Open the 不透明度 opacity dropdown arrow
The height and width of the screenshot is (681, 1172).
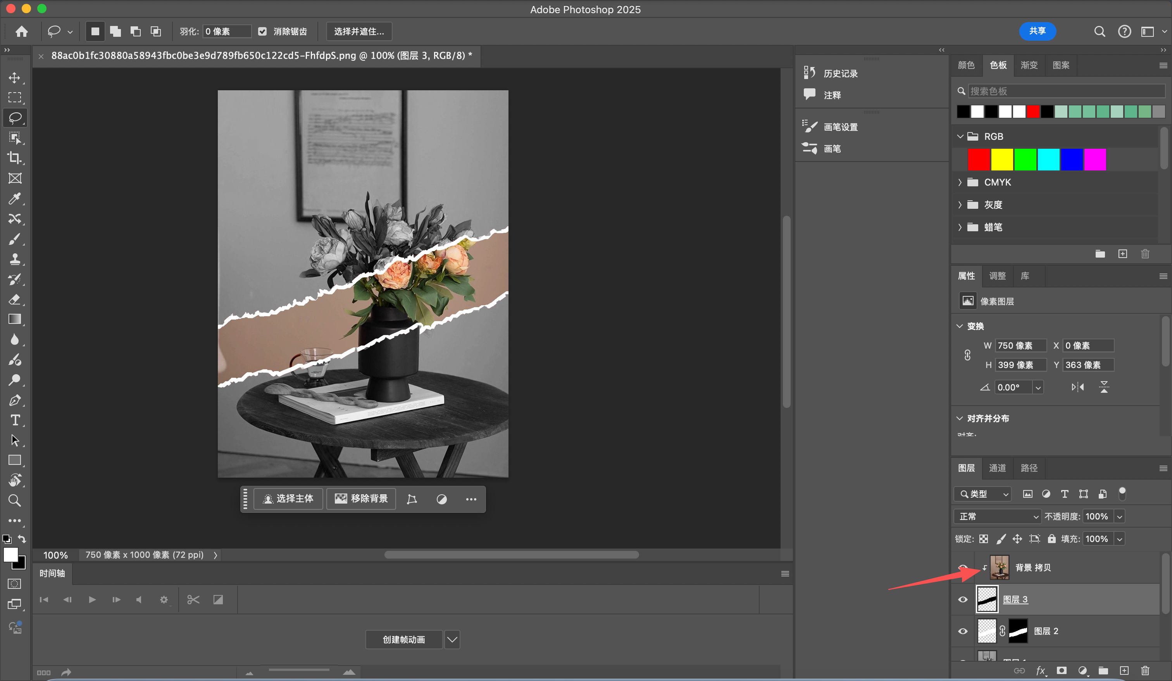1119,516
